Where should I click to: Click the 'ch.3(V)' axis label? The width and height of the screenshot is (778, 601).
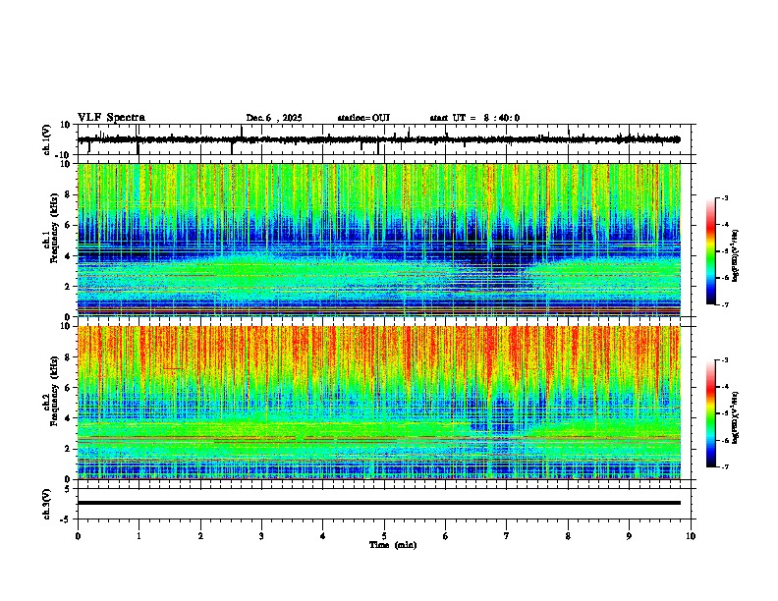coord(46,504)
